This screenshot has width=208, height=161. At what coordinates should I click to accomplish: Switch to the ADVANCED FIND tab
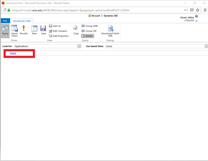coord(22,21)
